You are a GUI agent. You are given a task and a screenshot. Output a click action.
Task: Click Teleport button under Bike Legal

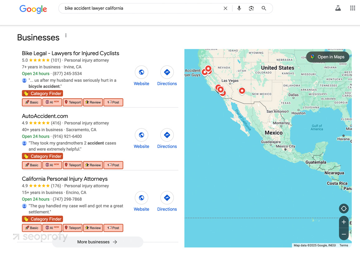[x=73, y=102]
